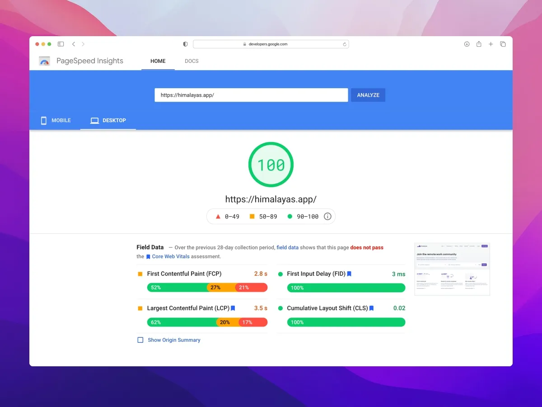Open the DOCS tab
The width and height of the screenshot is (542, 407).
192,61
